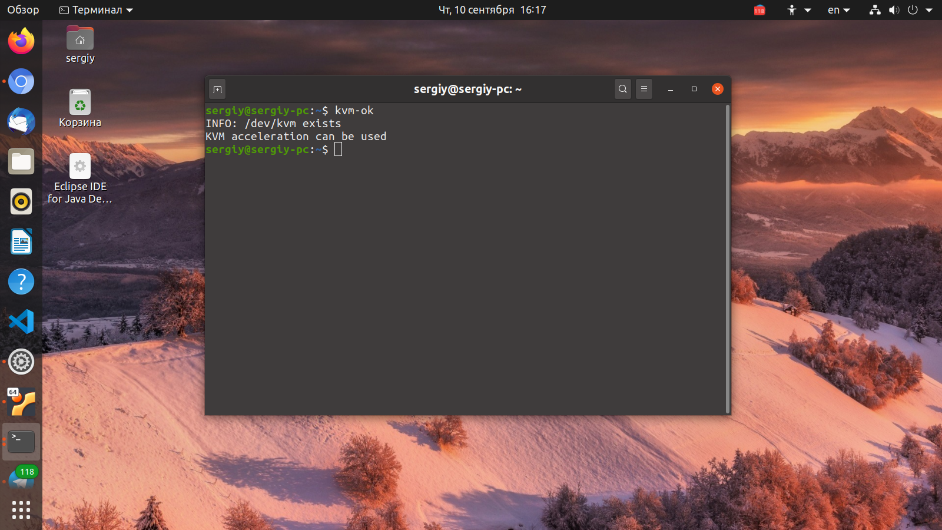The width and height of the screenshot is (942, 530).
Task: Open the Терминал app menu
Action: [97, 10]
